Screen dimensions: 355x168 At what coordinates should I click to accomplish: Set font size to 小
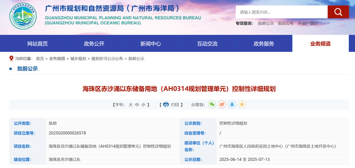pos(143,105)
